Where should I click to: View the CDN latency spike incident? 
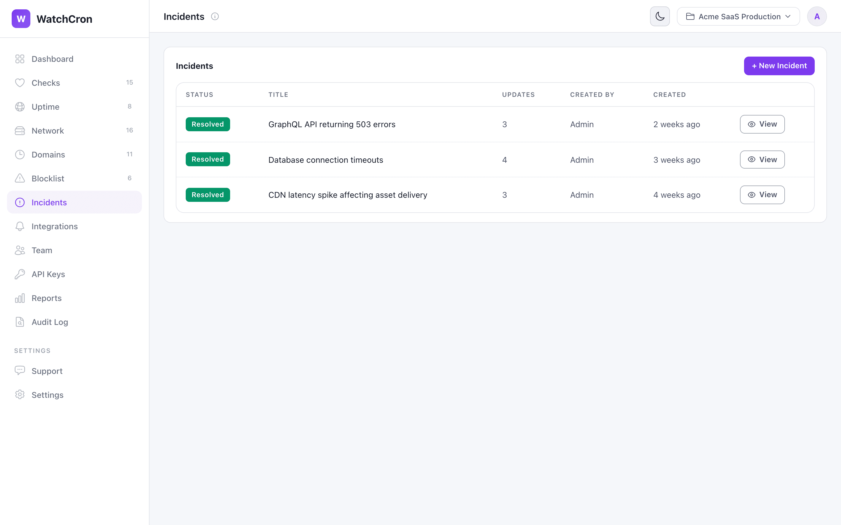(762, 195)
